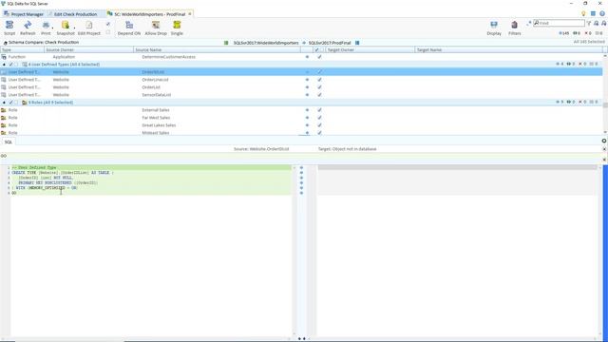
Task: Click the WITH MEMORY_OPTIMIZED script line
Action: click(x=45, y=188)
